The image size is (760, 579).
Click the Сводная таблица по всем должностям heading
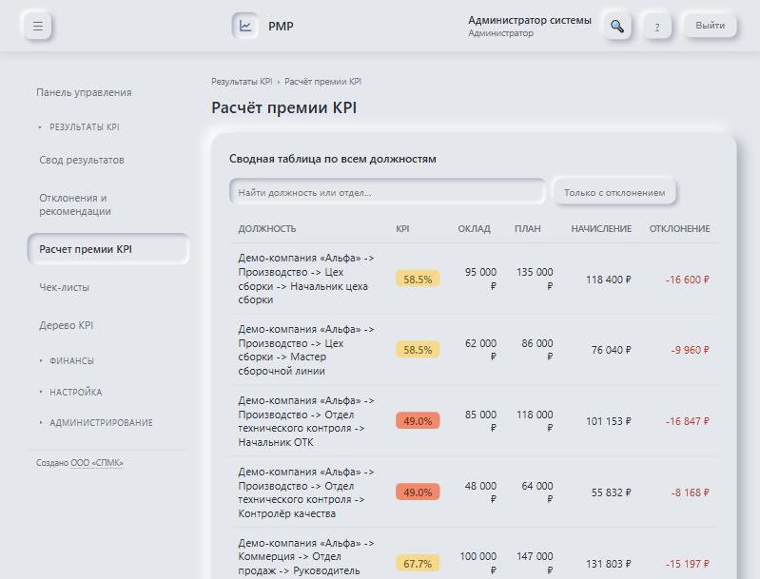pos(333,159)
